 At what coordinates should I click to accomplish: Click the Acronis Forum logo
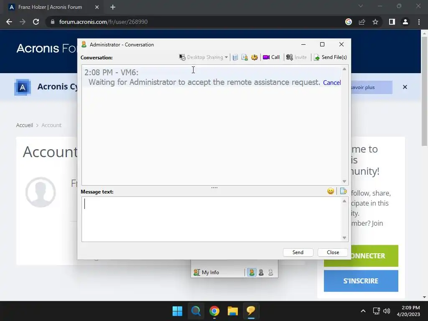(47, 48)
